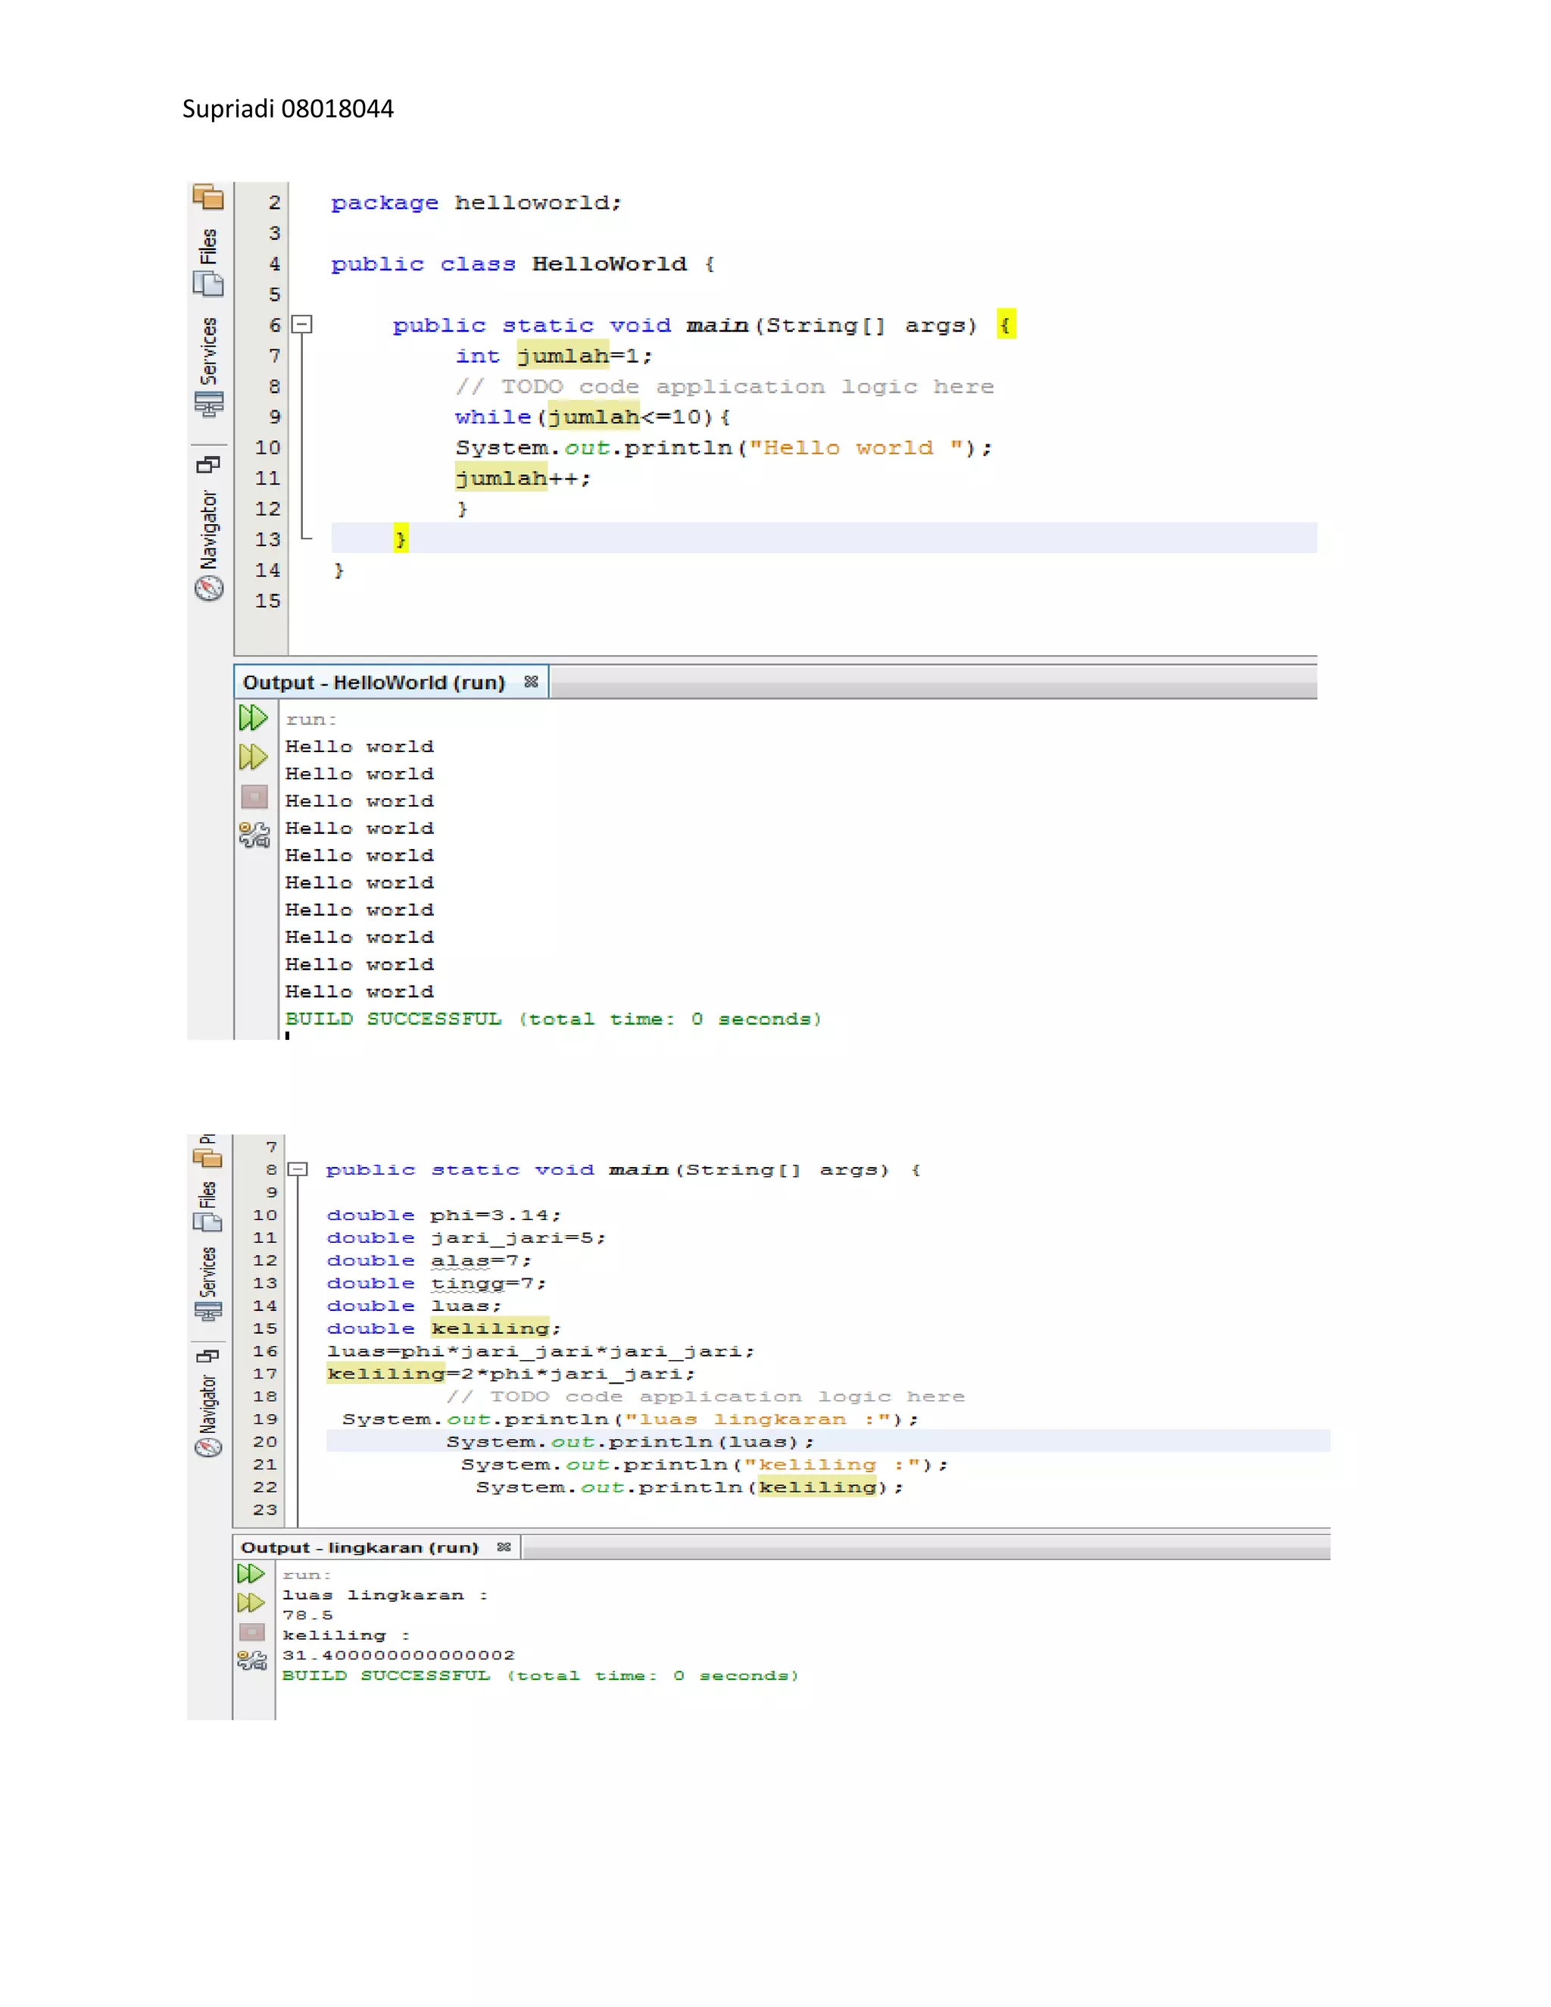Click the 'run:' line in the lingkaran output
Viewport: 1551px width, 2007px height.
click(306, 1575)
